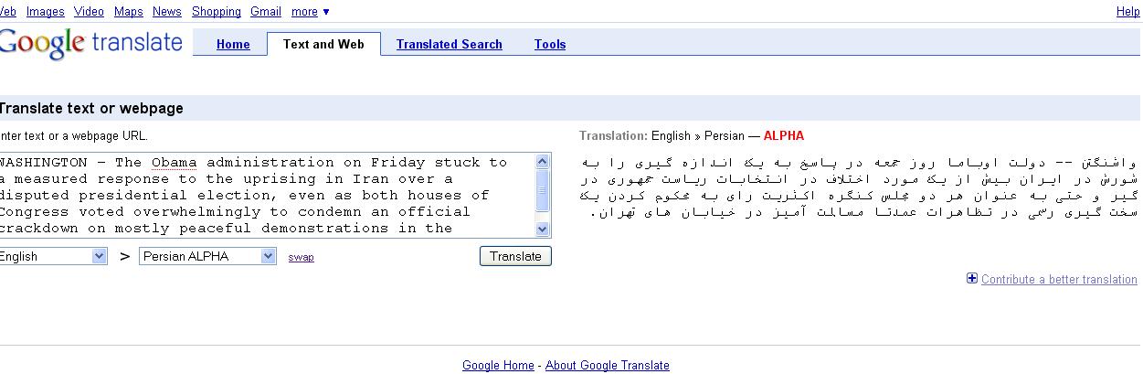The width and height of the screenshot is (1143, 374).
Task: Open the Tools tab
Action: click(x=550, y=44)
